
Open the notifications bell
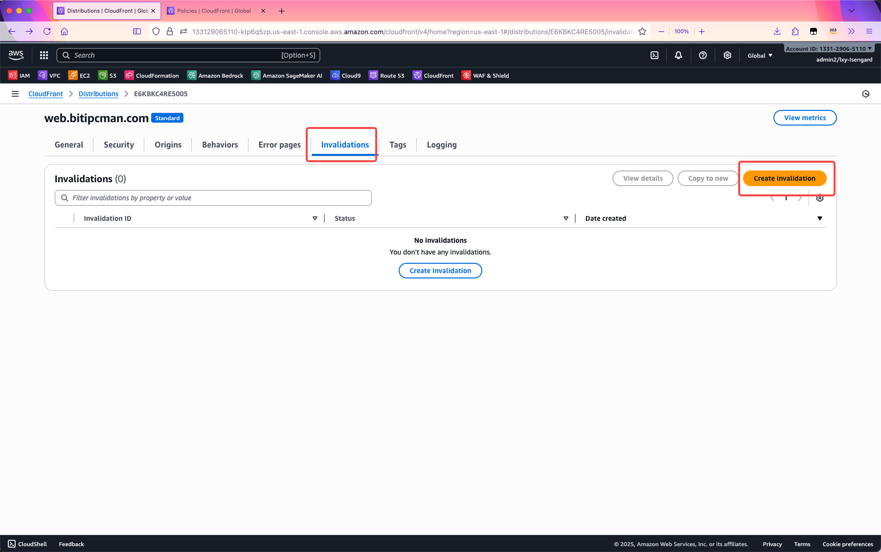coord(678,55)
